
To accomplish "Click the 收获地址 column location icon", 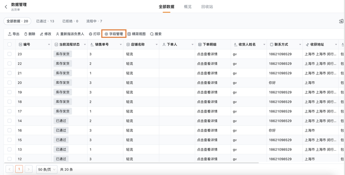I will click(307, 45).
